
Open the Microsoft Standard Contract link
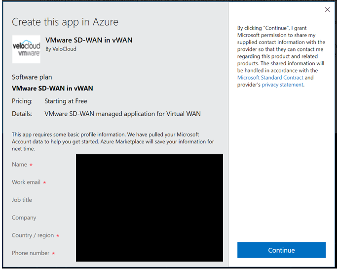pyautogui.click(x=270, y=78)
